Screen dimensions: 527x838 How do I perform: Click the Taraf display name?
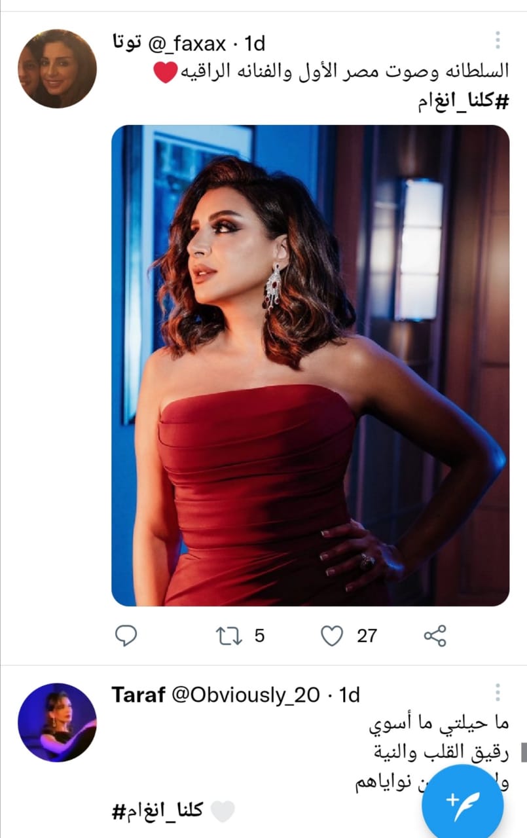point(137,695)
